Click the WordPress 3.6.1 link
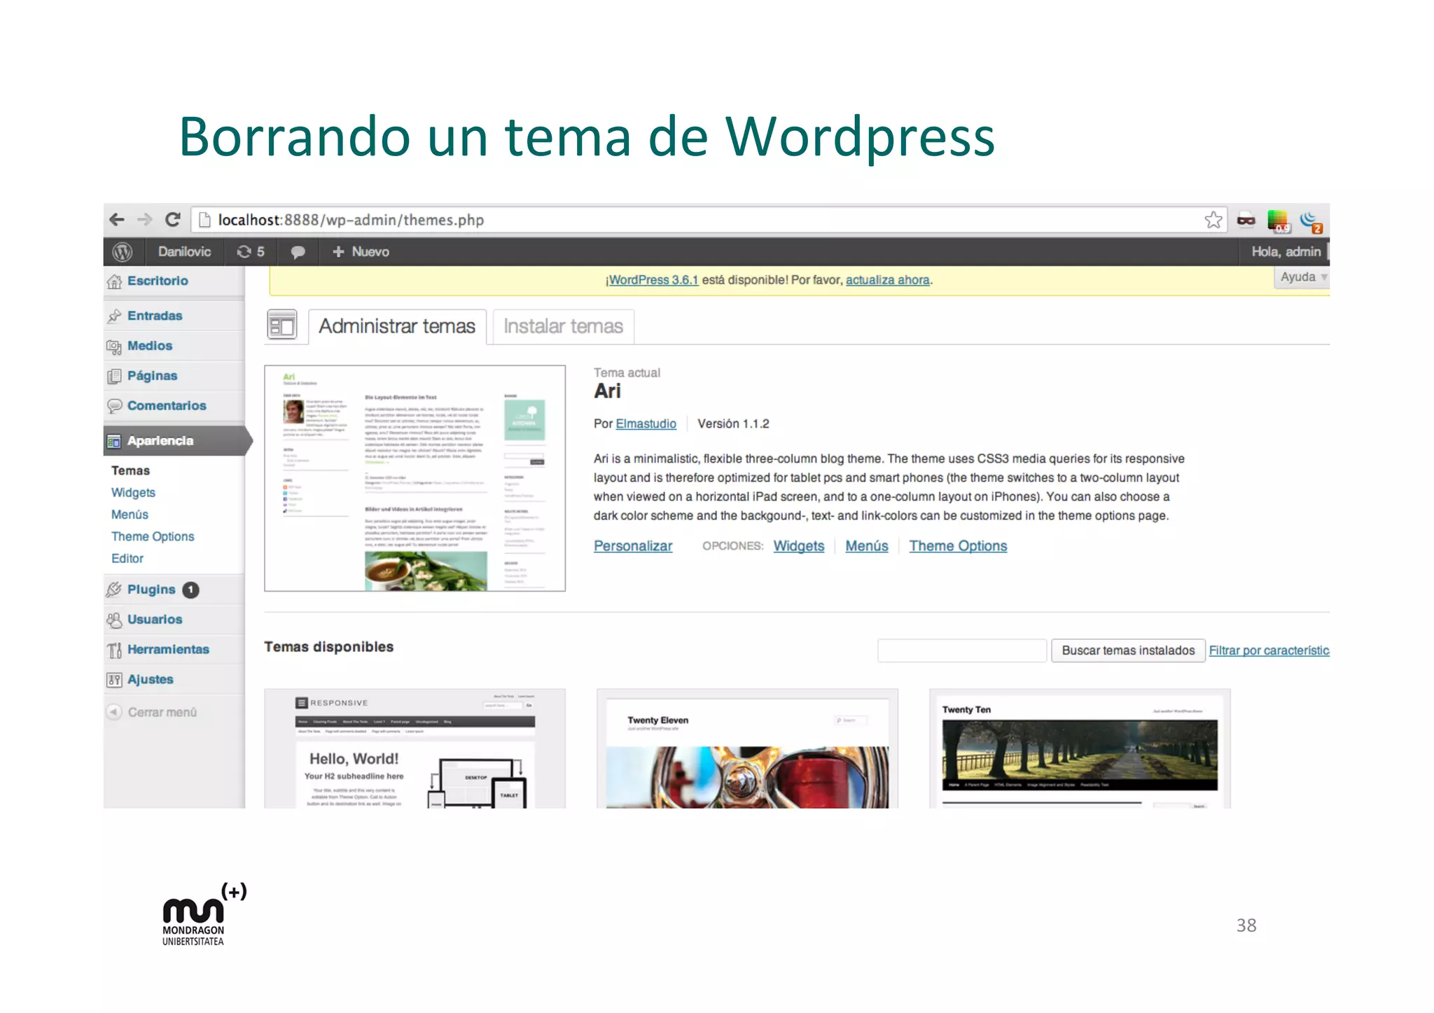 pos(653,280)
